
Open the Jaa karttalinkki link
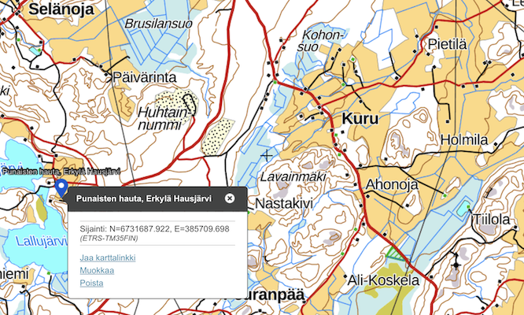coord(108,258)
